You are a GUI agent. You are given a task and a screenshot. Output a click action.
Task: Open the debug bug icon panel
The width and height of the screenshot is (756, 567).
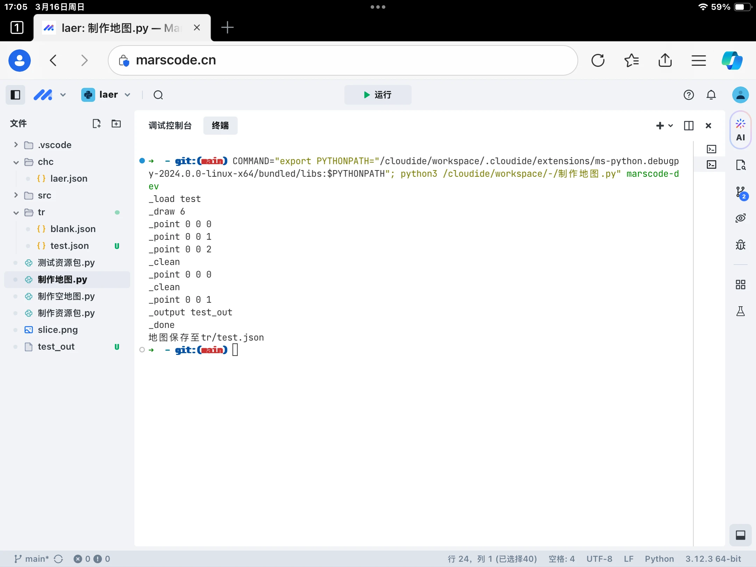(x=740, y=244)
